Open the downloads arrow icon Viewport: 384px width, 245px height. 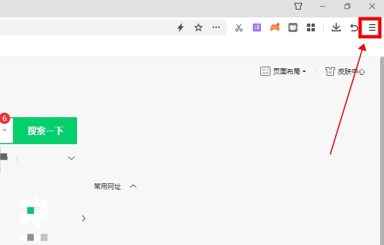tap(336, 27)
